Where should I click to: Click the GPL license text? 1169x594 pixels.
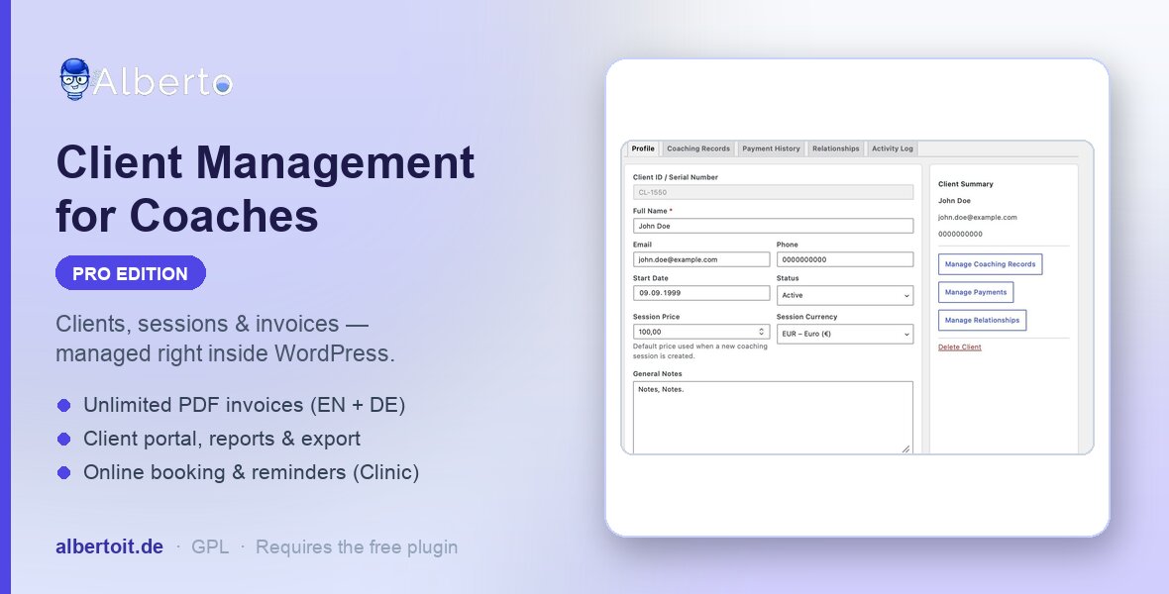(209, 547)
